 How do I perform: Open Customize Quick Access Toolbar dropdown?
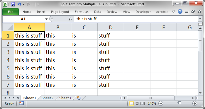(x=38, y=5)
